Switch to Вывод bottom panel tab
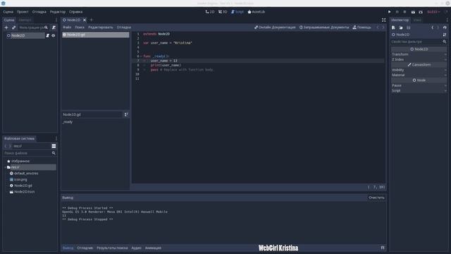 68,248
